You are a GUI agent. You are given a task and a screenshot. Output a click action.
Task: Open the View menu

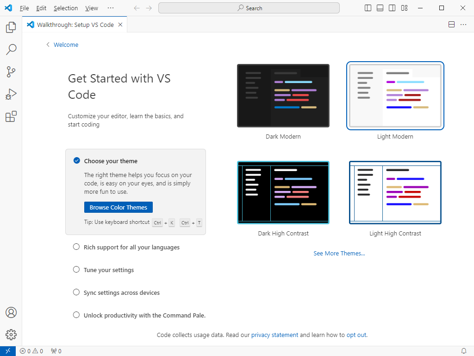(x=91, y=8)
